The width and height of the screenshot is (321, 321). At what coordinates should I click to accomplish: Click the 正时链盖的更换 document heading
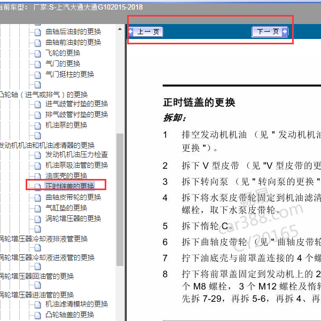click(199, 103)
